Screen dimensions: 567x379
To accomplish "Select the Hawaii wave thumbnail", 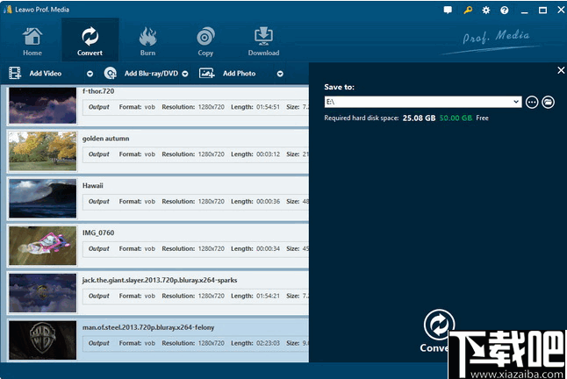I will 43,198.
